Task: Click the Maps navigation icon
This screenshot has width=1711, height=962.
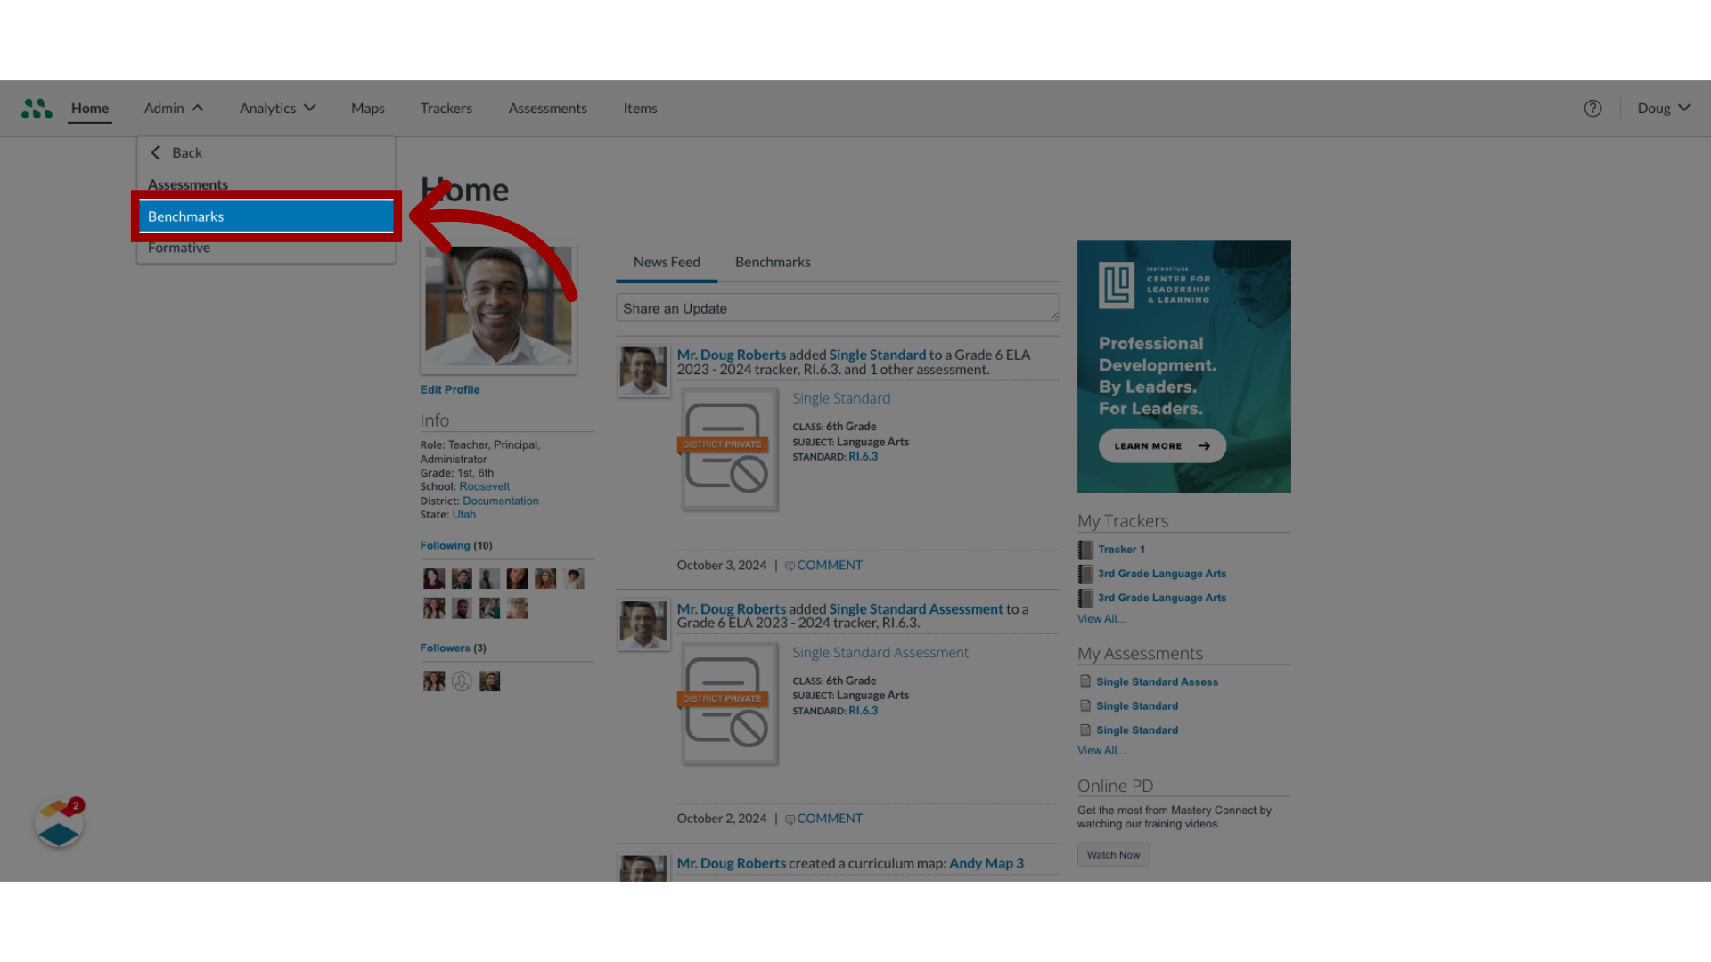Action: 366,107
